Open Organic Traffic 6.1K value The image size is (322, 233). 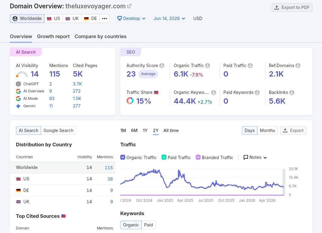[181, 74]
